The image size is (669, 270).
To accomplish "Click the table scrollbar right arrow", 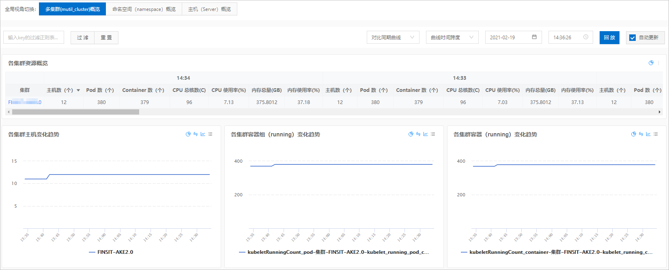I will [660, 112].
